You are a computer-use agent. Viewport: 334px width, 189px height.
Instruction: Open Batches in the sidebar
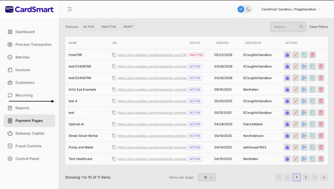pos(29,57)
